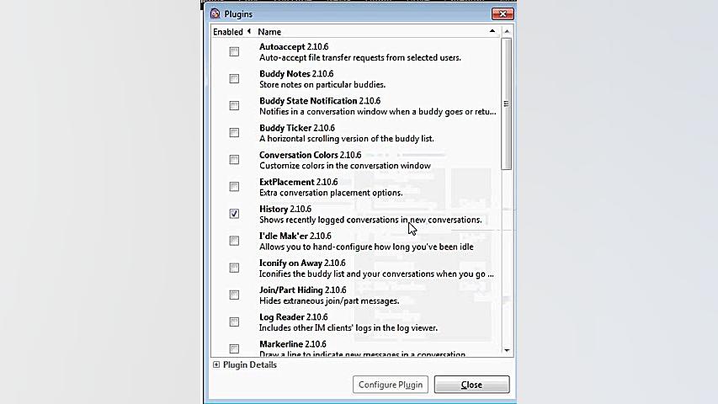Select the I'dle Mak'er 2.10.6 row
Viewport: 718px width, 404px height.
tap(356, 241)
